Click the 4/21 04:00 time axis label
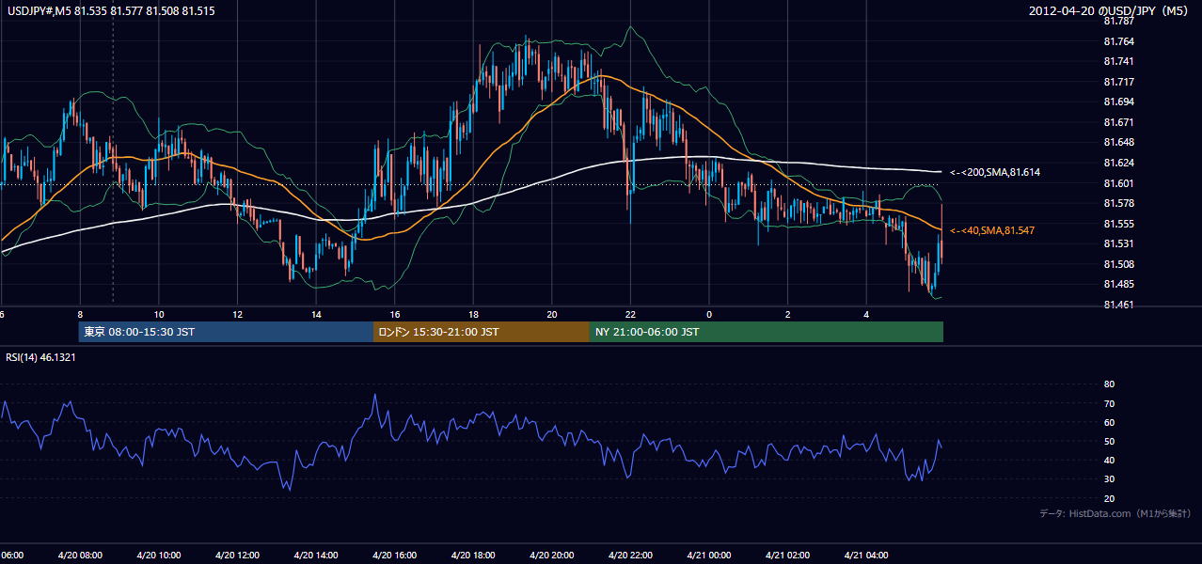 (866, 556)
